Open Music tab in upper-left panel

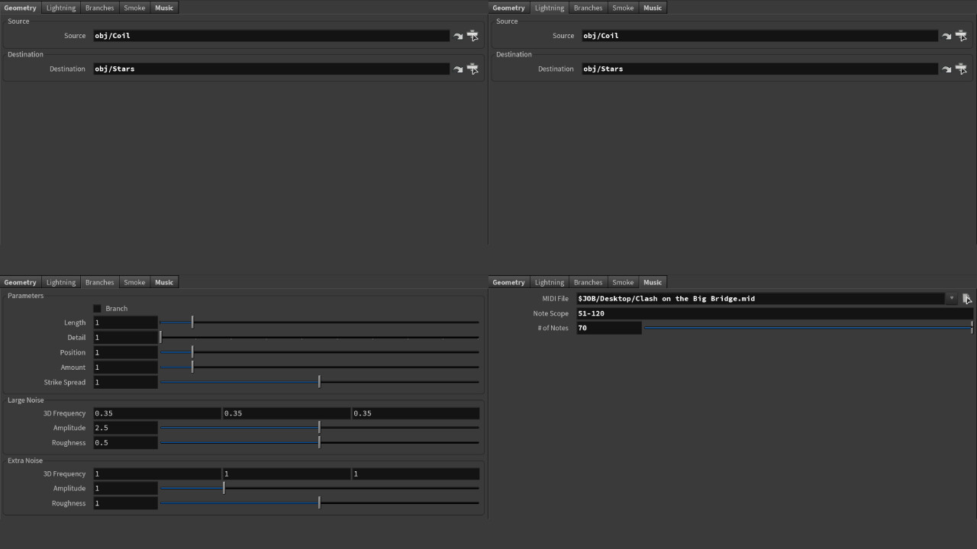[x=164, y=8]
